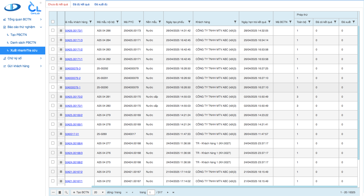364x196 pixels.
Task: Click the + Tạo BCTN button
Action: 81,192
